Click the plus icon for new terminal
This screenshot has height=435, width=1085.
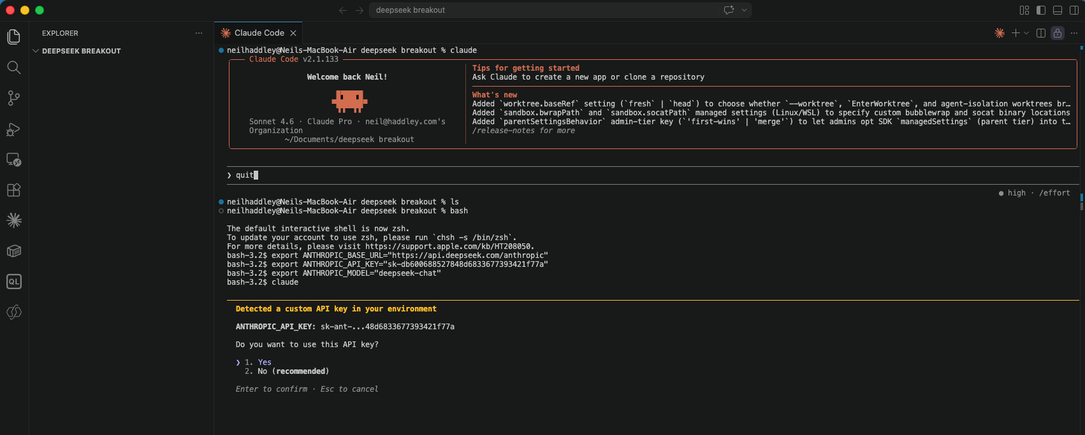(x=1016, y=33)
